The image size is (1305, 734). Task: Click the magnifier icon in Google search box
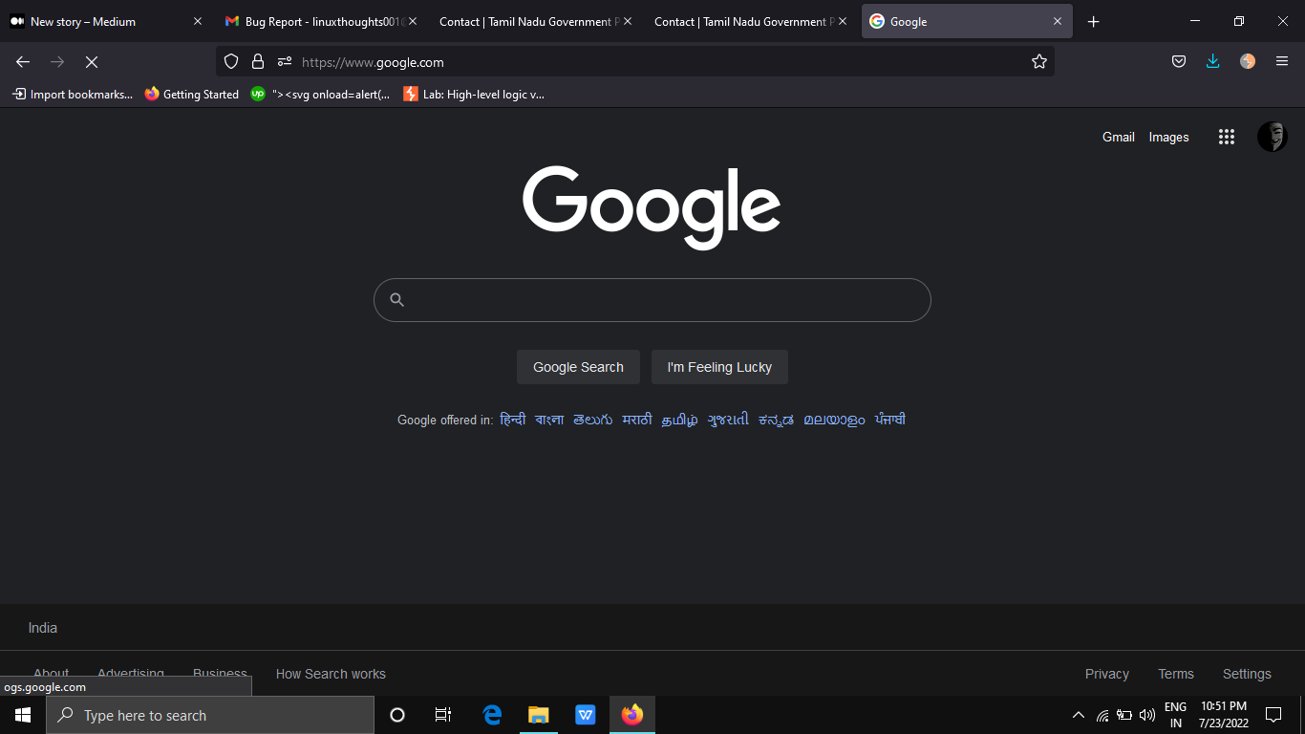(397, 300)
